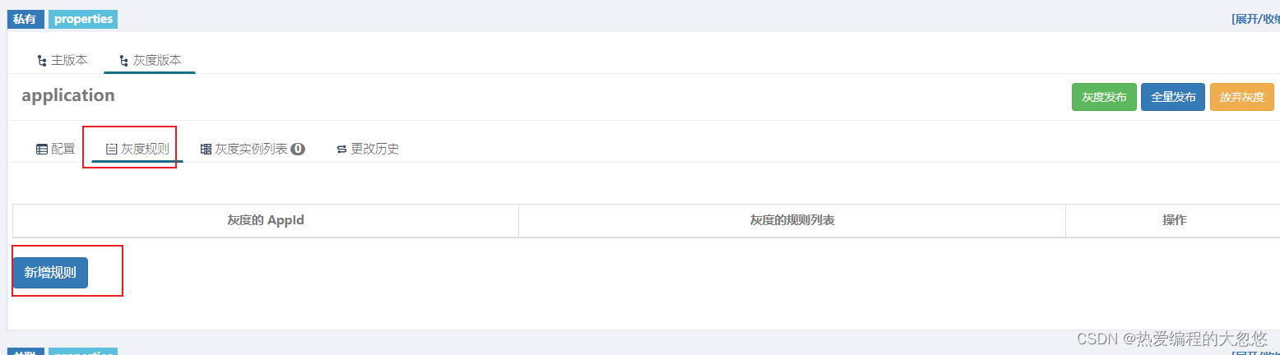
Task: Open the 灰度实例列表 tab label
Action: [x=251, y=150]
